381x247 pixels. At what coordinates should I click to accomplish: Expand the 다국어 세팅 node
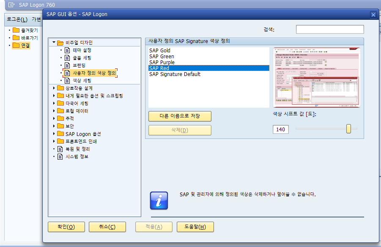pos(54,103)
